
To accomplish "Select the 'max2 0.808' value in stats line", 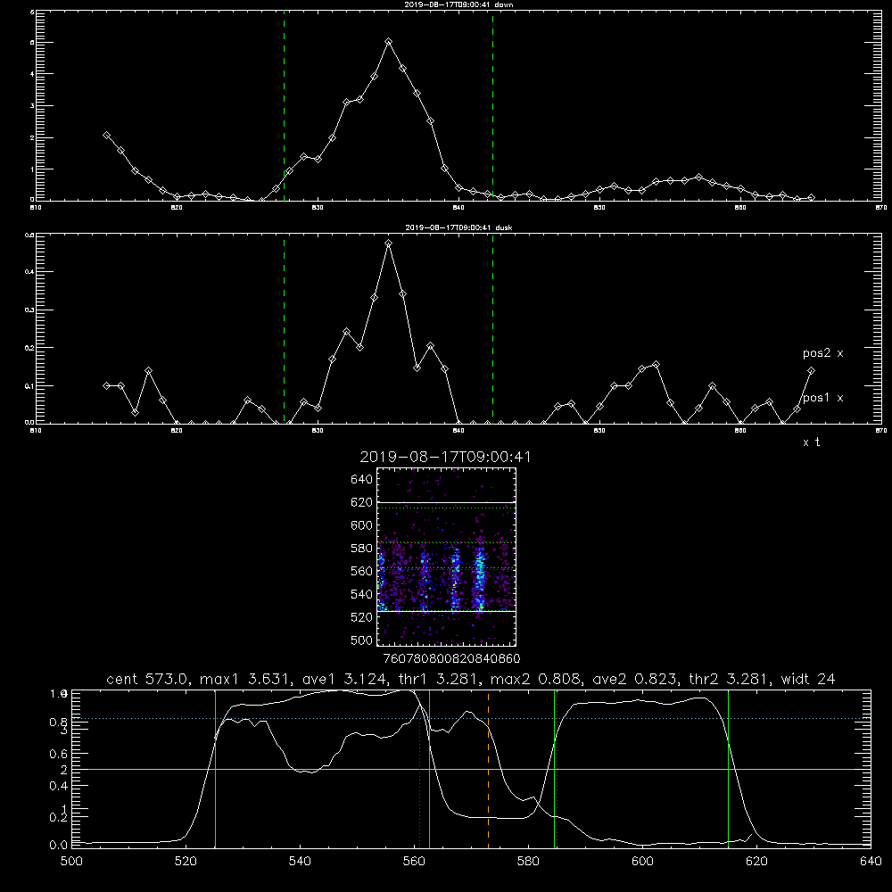I will coord(535,679).
